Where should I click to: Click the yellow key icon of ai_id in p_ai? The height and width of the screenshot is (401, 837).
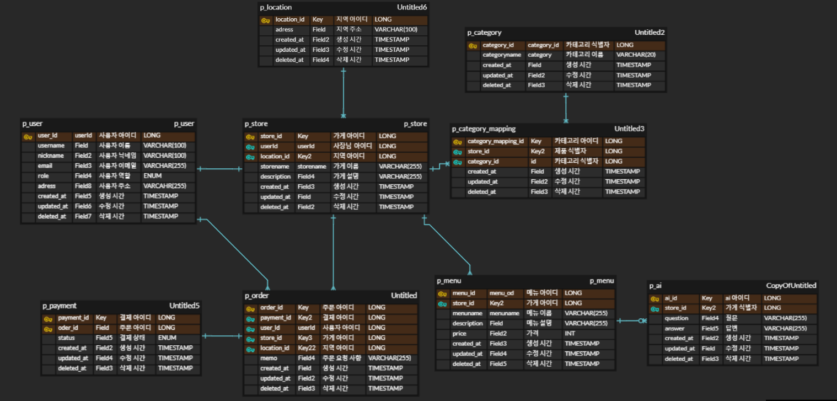pyautogui.click(x=654, y=298)
